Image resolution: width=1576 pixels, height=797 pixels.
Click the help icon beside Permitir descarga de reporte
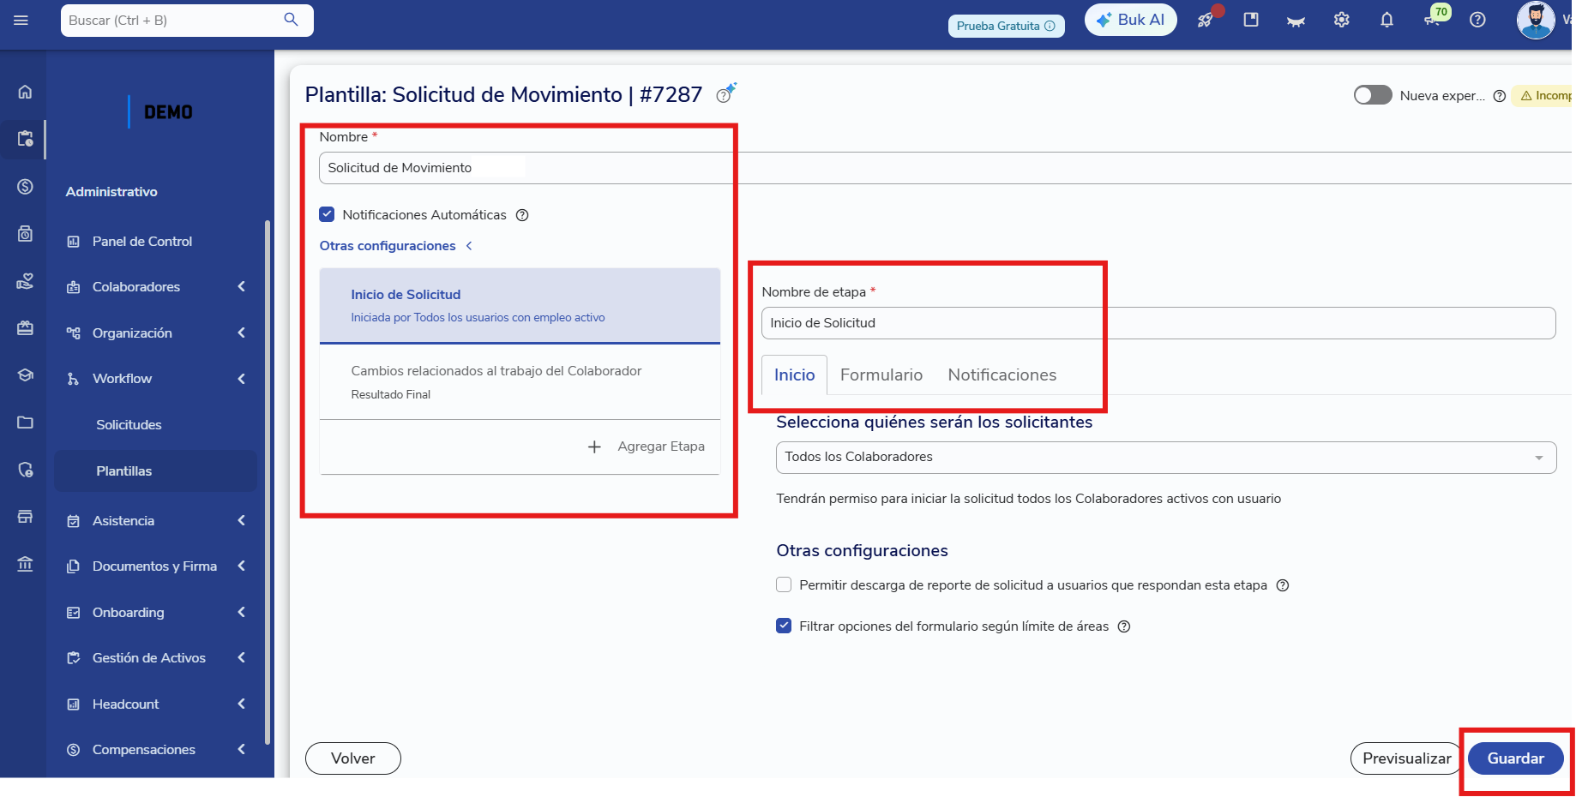point(1283,585)
